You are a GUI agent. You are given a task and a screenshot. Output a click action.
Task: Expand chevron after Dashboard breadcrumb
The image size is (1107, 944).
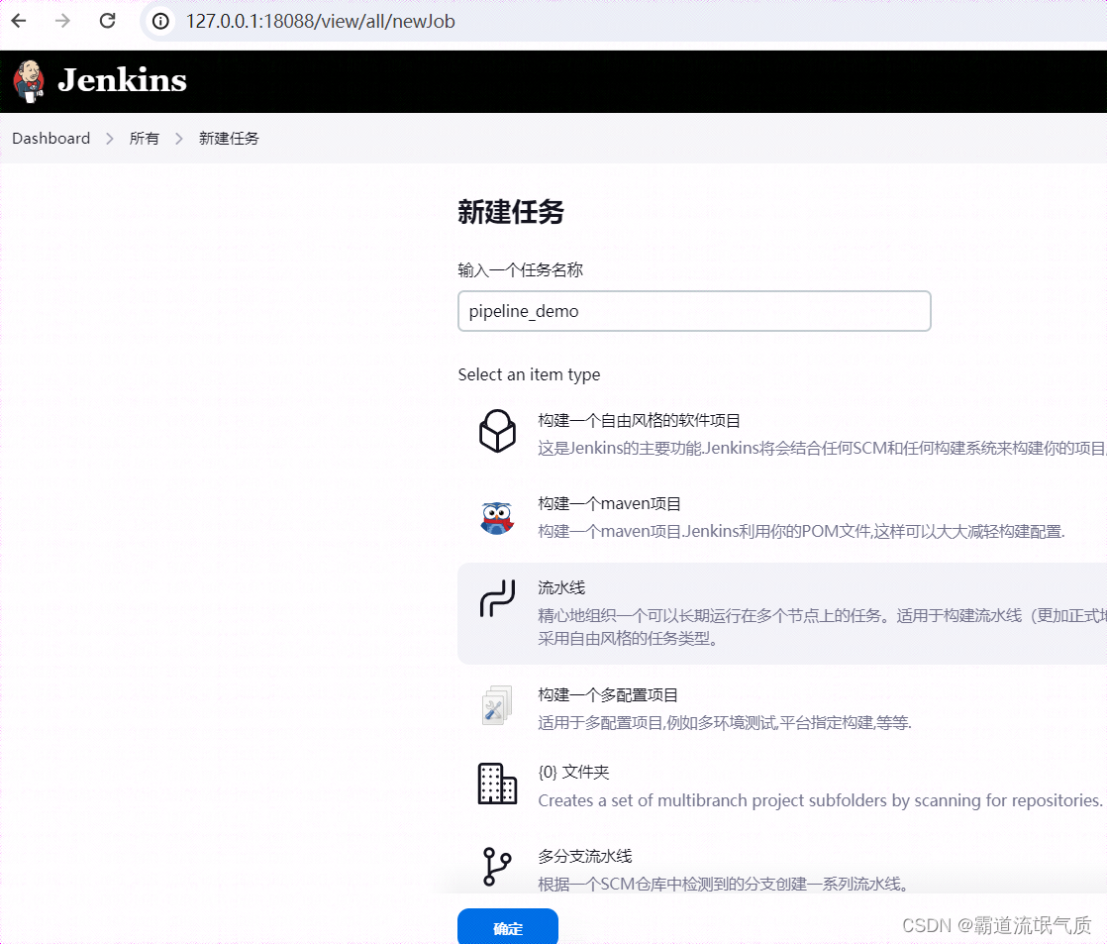(x=110, y=139)
